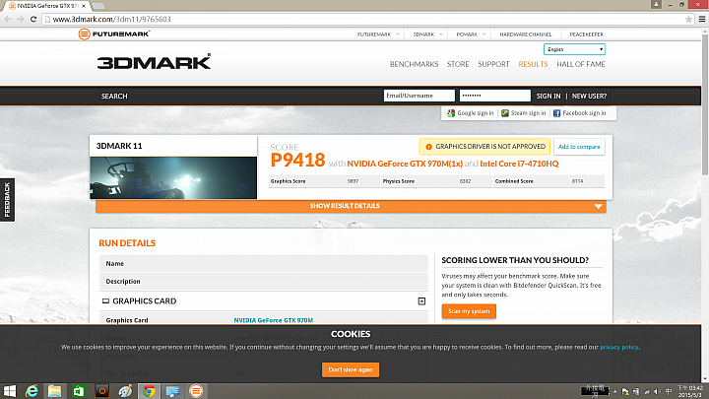Image resolution: width=709 pixels, height=399 pixels.
Task: Open privacy policy link
Action: pos(619,347)
